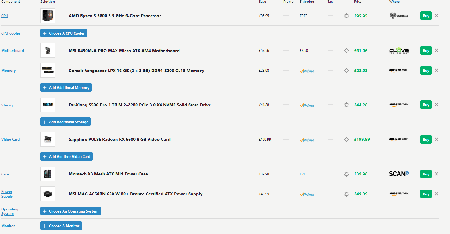The image size is (450, 234).
Task: Buy the Sapphire PULSE Radeon RX 6600
Action: point(426,139)
